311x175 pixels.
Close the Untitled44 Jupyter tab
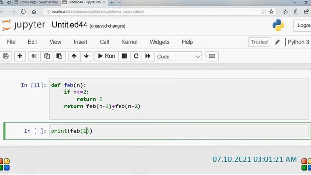pyautogui.click(x=104, y=2)
